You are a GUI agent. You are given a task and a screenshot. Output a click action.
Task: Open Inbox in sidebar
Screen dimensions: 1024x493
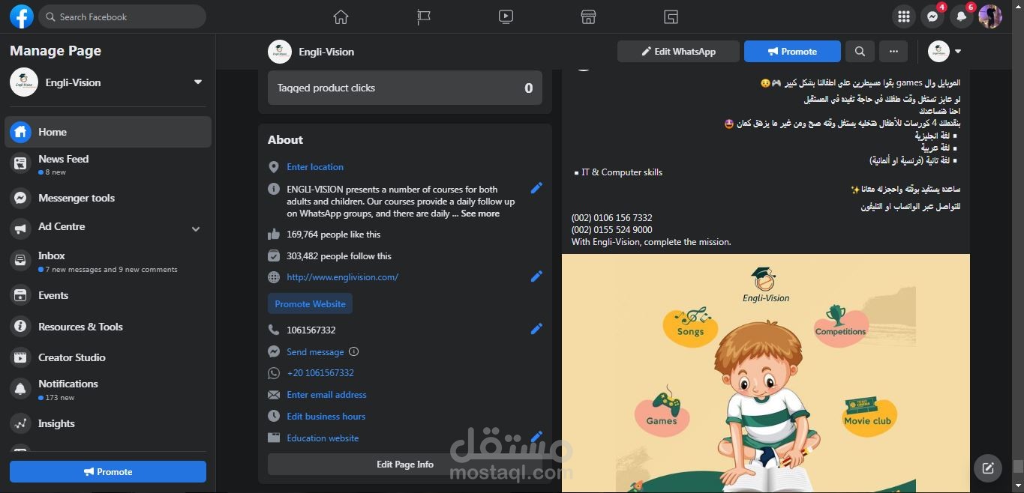110,261
